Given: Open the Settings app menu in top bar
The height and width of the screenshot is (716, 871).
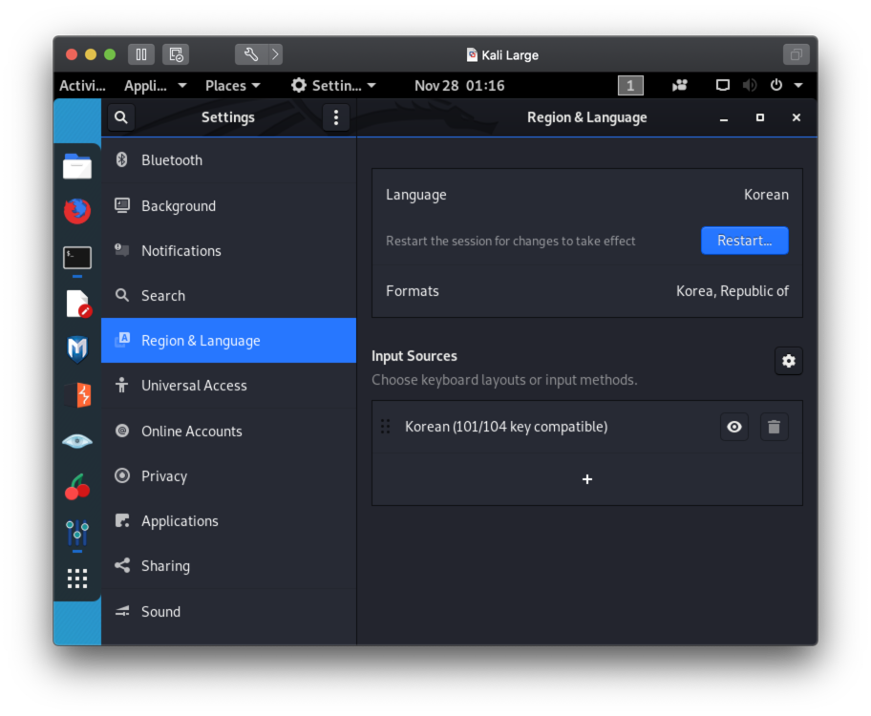Looking at the screenshot, I should [x=334, y=86].
